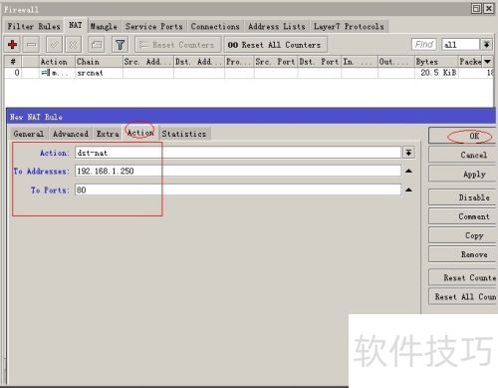
Task: Click the remove rule minus icon
Action: point(32,45)
